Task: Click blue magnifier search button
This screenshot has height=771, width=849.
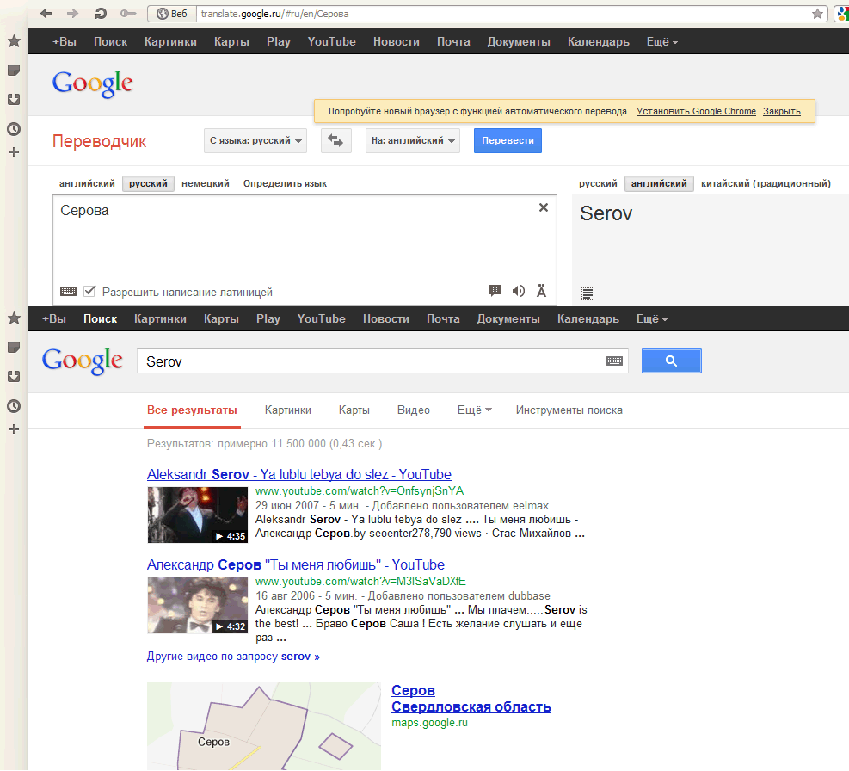Action: pos(672,361)
